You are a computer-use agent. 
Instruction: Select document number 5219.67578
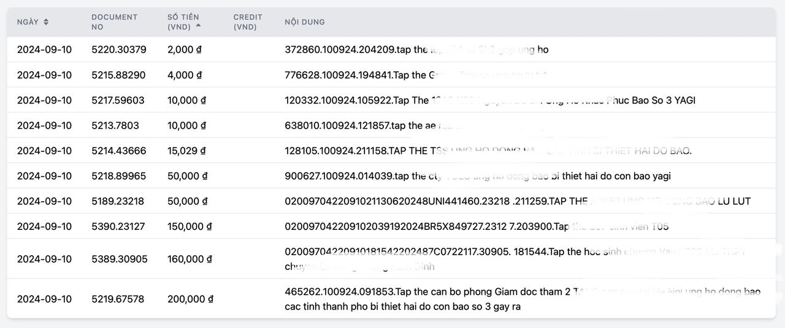[118, 299]
